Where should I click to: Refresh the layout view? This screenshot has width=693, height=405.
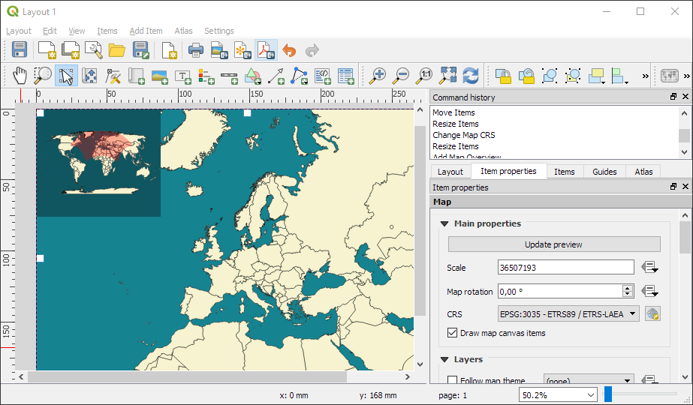coord(471,76)
